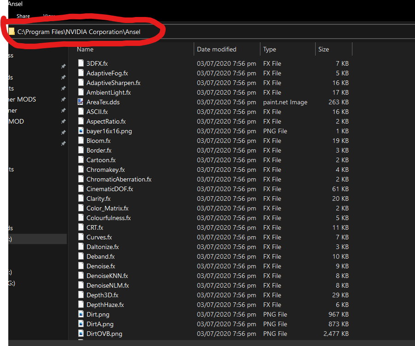Select the file AmbientLight.fx
Viewport: 415px width, 346px height.
click(x=109, y=92)
